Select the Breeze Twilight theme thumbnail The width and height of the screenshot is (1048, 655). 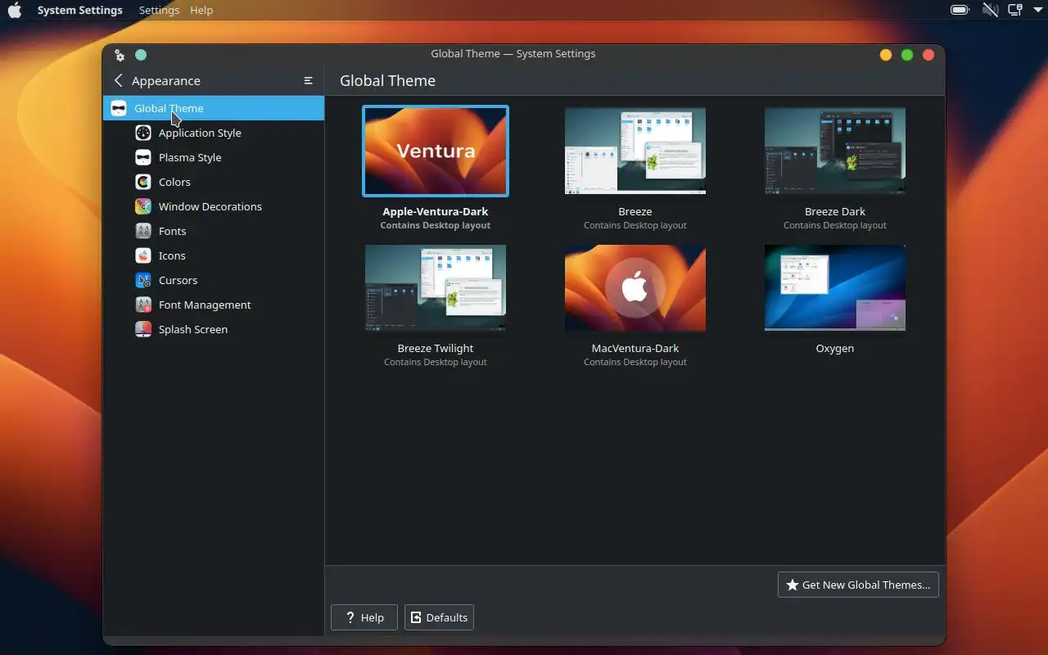coord(436,288)
